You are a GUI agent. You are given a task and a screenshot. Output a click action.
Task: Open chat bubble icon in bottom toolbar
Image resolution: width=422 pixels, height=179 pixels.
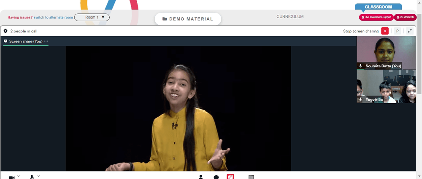pos(216,177)
